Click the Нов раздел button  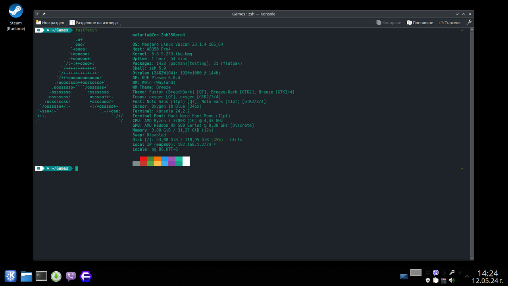50,23
